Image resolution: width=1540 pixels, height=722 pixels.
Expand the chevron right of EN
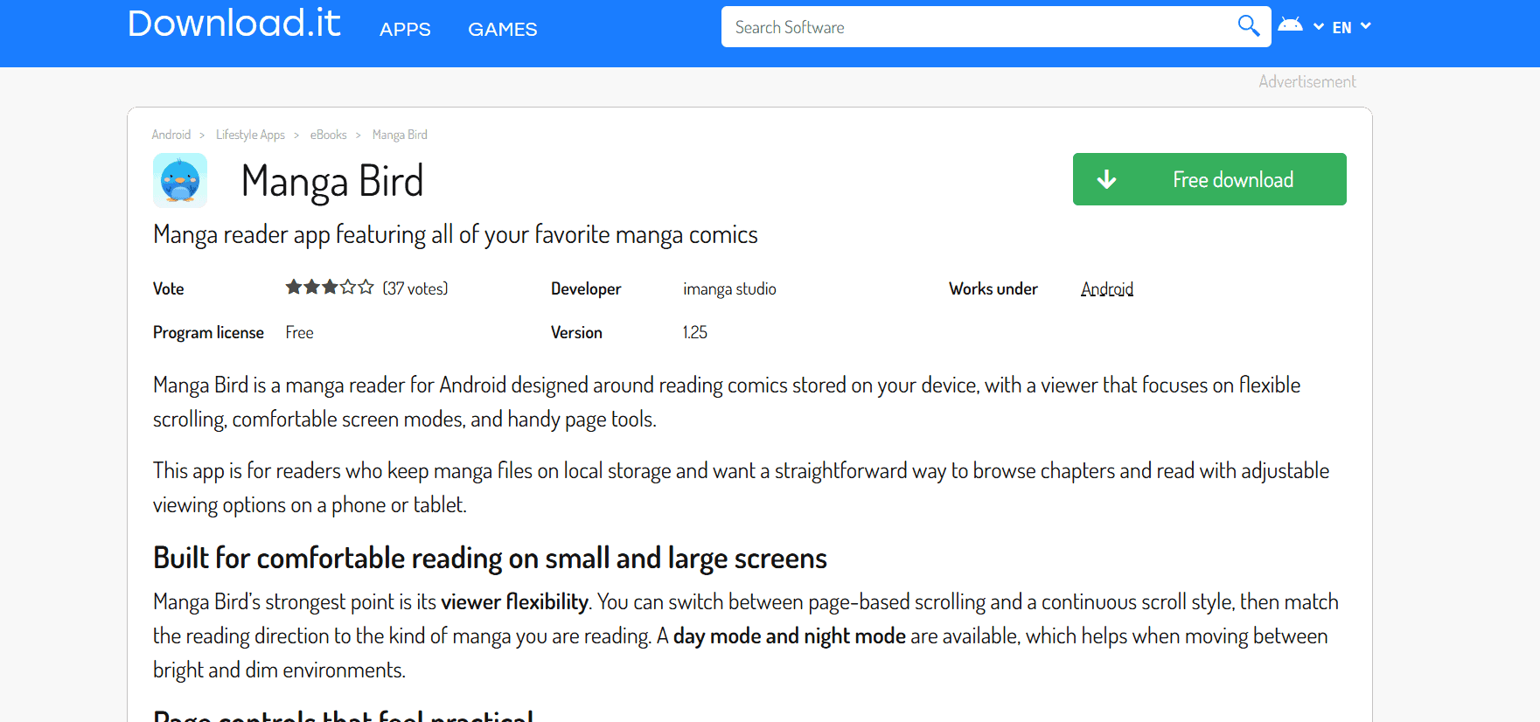point(1366,26)
